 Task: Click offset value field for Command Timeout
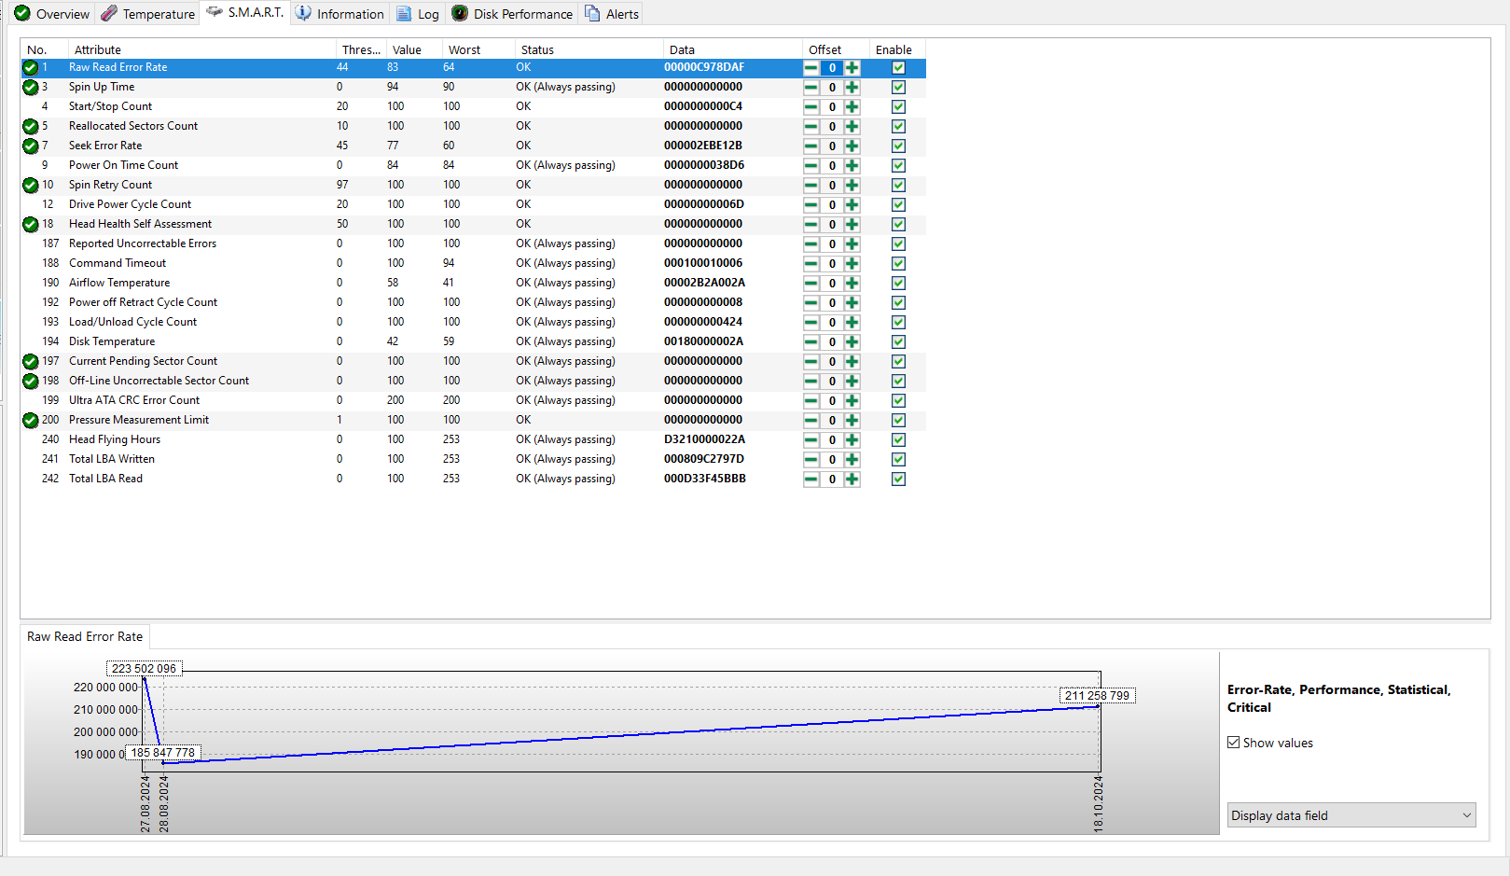pos(832,264)
